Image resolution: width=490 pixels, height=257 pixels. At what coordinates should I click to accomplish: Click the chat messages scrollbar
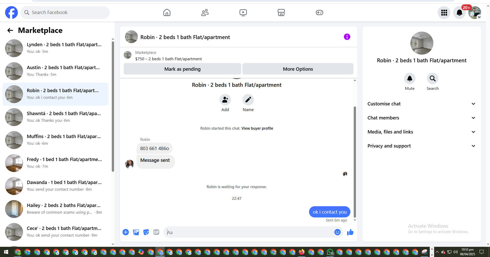(x=355, y=162)
